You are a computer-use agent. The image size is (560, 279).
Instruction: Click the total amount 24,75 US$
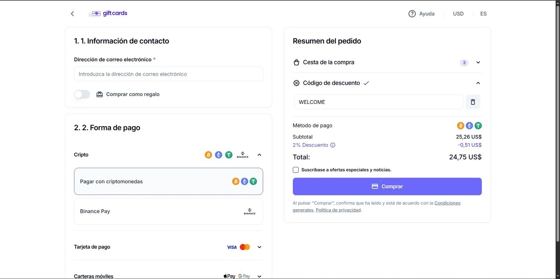[465, 157]
